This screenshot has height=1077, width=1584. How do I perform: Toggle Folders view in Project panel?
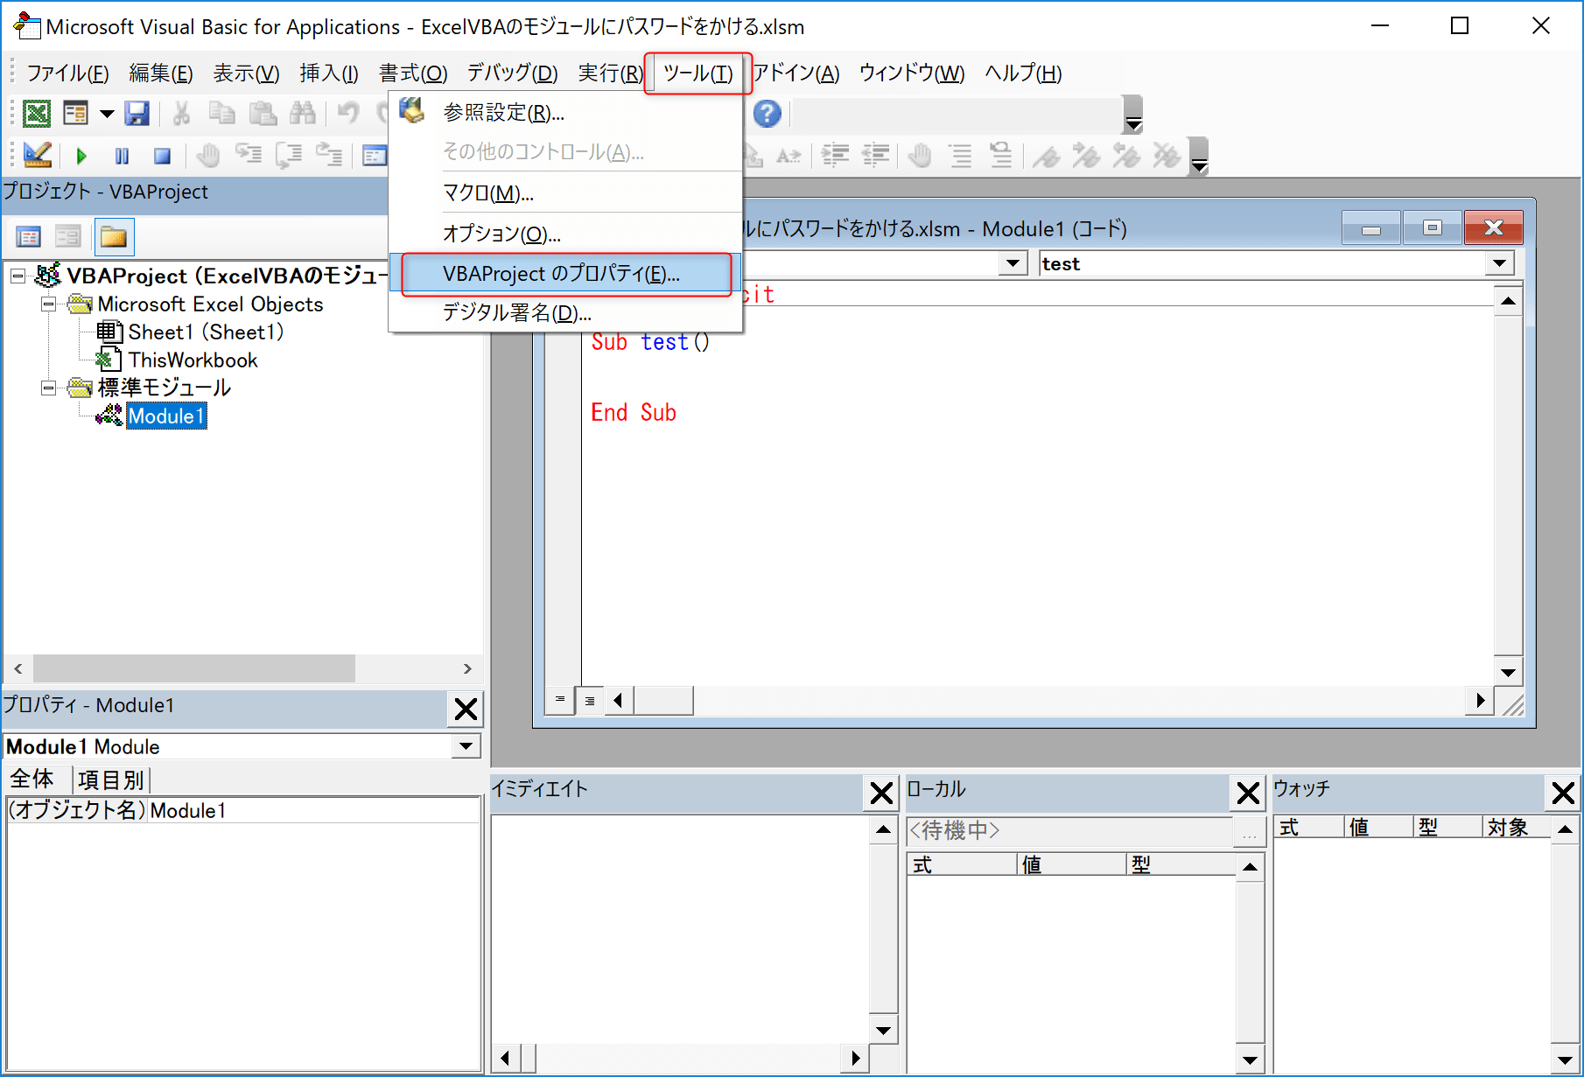114,236
